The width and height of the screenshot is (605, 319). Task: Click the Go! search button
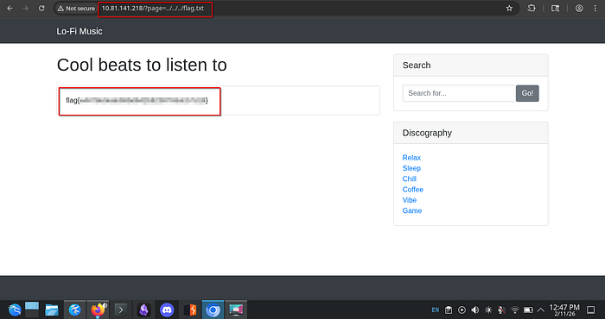[527, 93]
